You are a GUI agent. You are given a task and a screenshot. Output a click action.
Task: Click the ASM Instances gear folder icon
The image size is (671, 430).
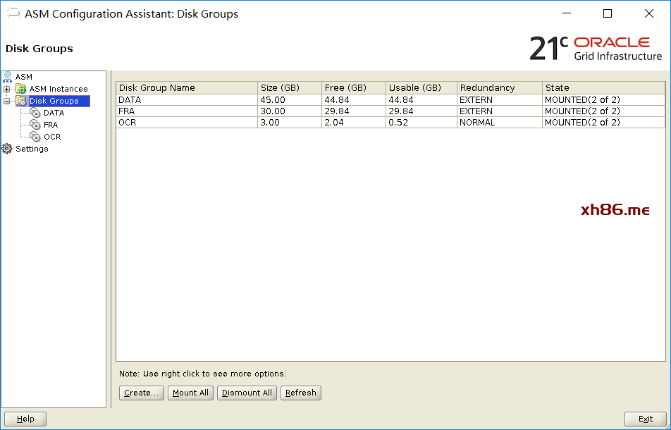21,89
